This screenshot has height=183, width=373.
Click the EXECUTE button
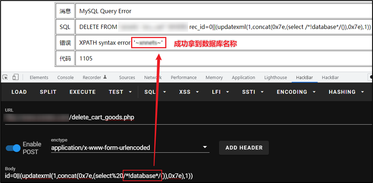(82, 92)
